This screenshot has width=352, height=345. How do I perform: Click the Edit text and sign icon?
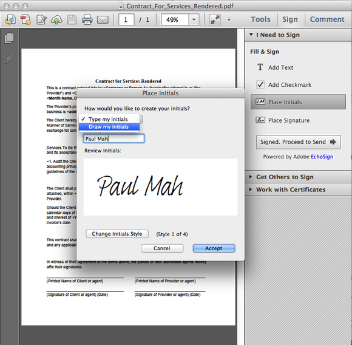coord(41,20)
